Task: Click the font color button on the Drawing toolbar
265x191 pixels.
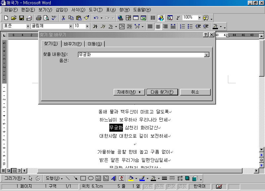Action: [x=153, y=178]
